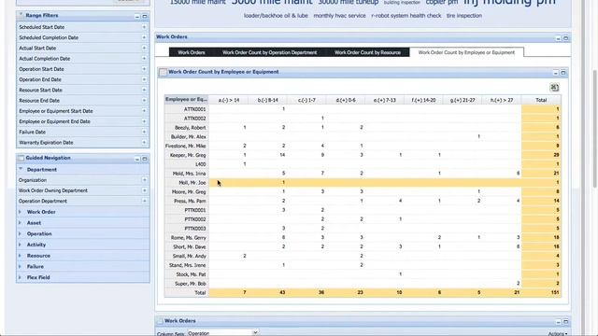598x336 pixels.
Task: Add the Operation End Date range filter
Action: point(144,79)
